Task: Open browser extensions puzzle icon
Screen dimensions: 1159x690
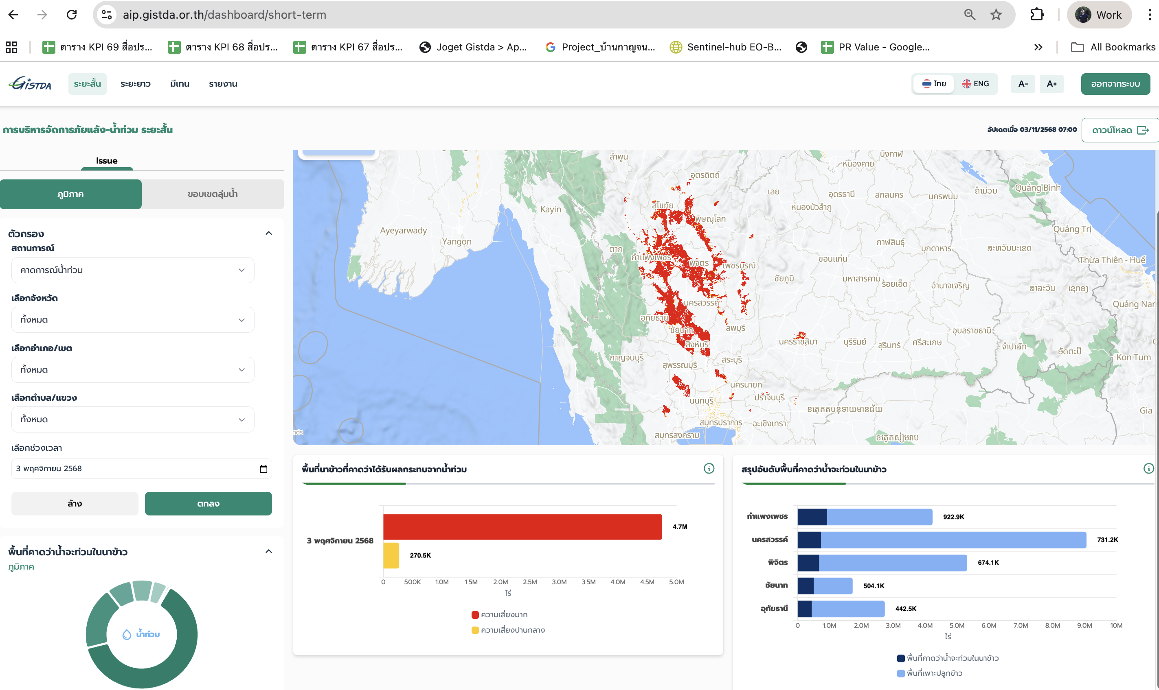Action: pyautogui.click(x=1037, y=15)
